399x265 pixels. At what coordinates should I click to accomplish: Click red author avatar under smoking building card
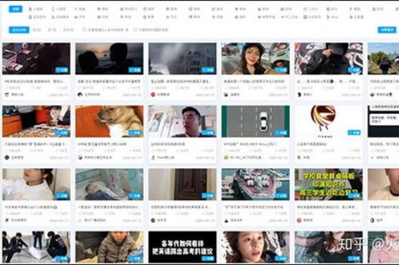point(153,95)
